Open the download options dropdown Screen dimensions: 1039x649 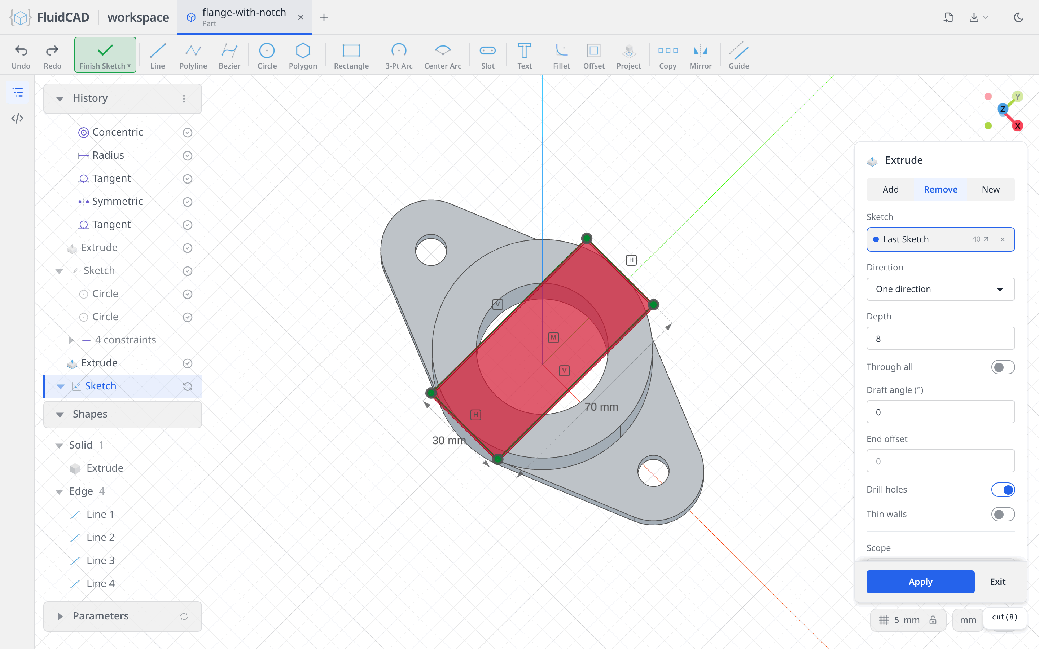[978, 17]
